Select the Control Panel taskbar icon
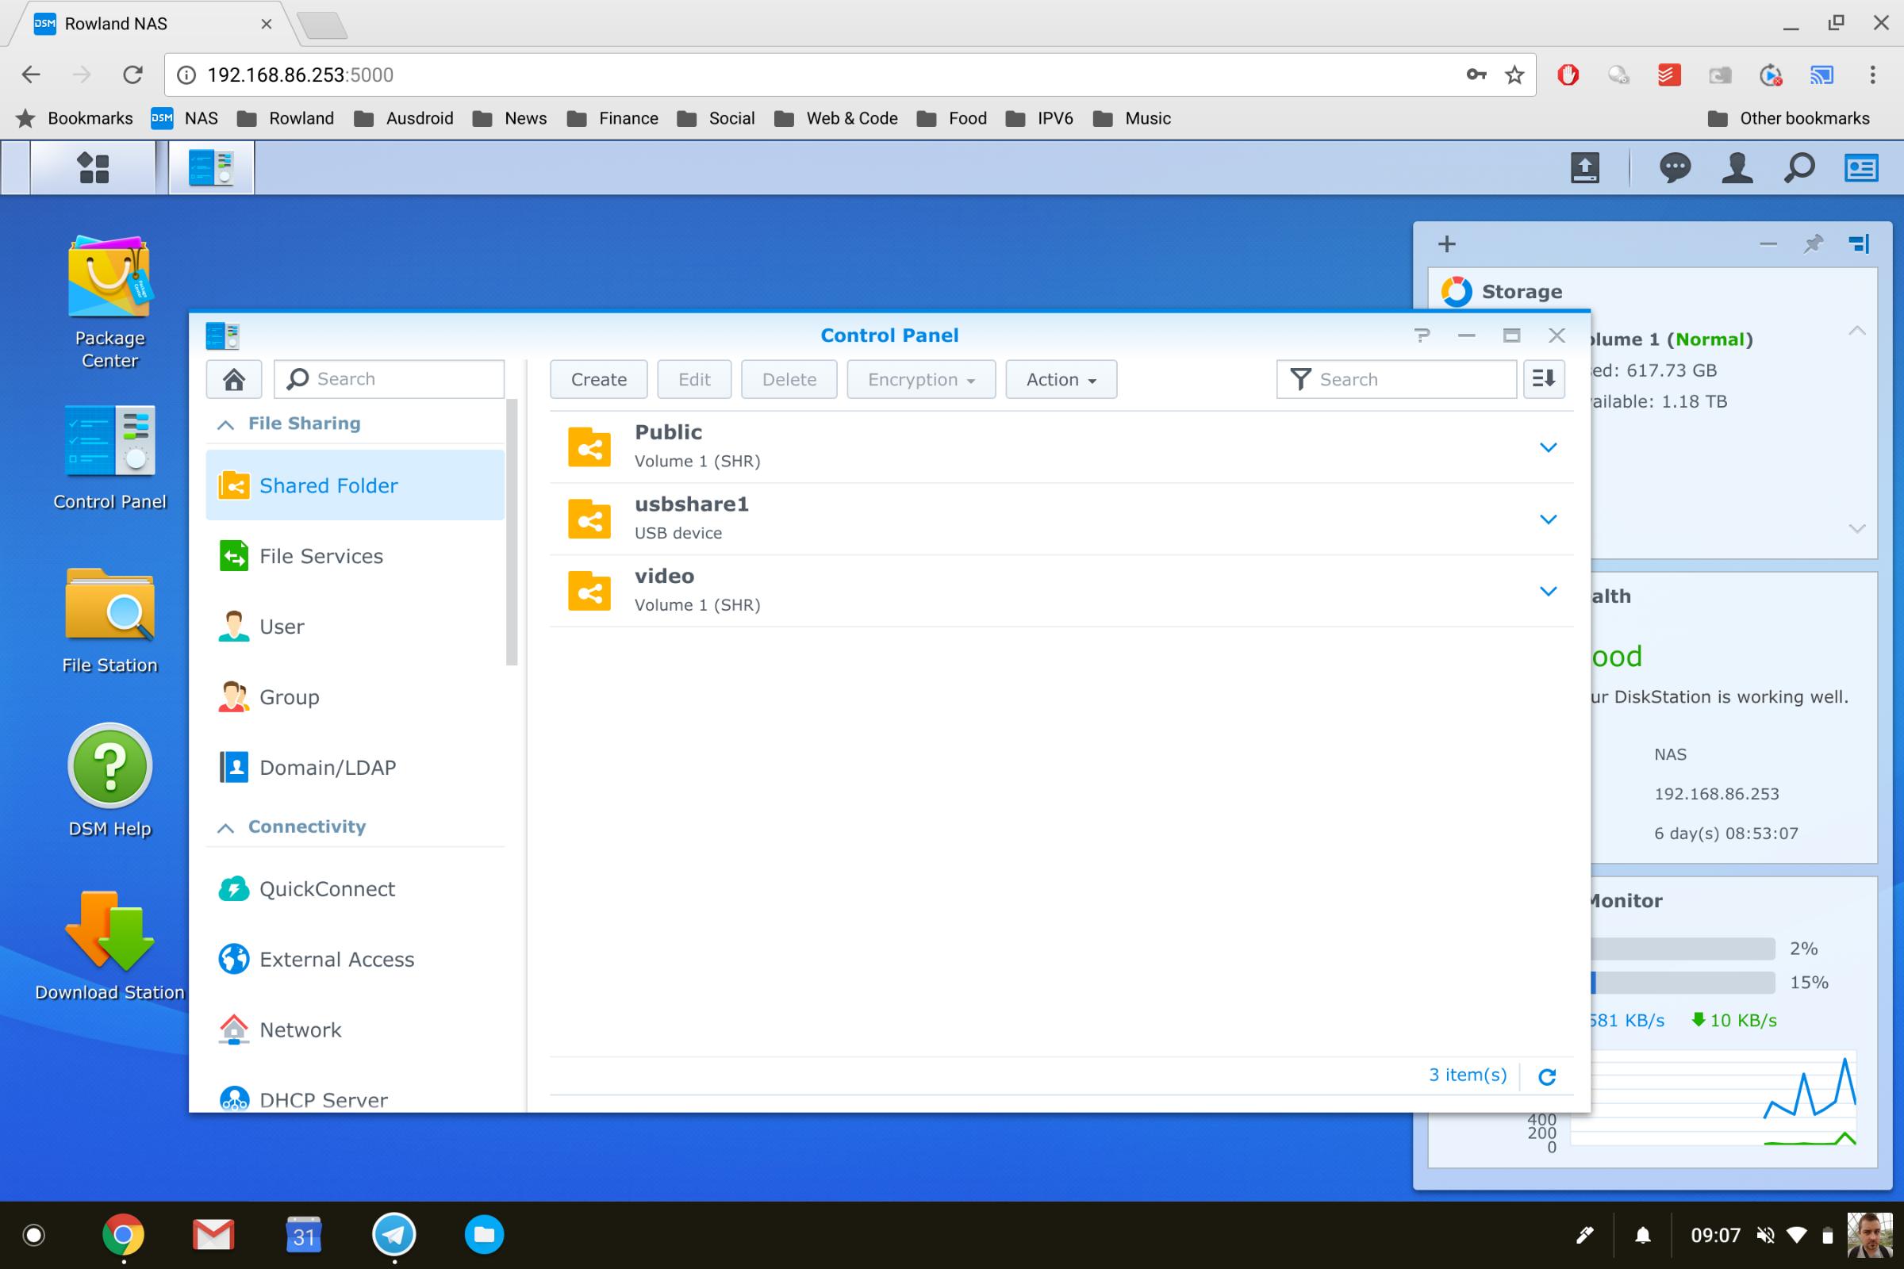The height and width of the screenshot is (1269, 1904). pyautogui.click(x=211, y=168)
